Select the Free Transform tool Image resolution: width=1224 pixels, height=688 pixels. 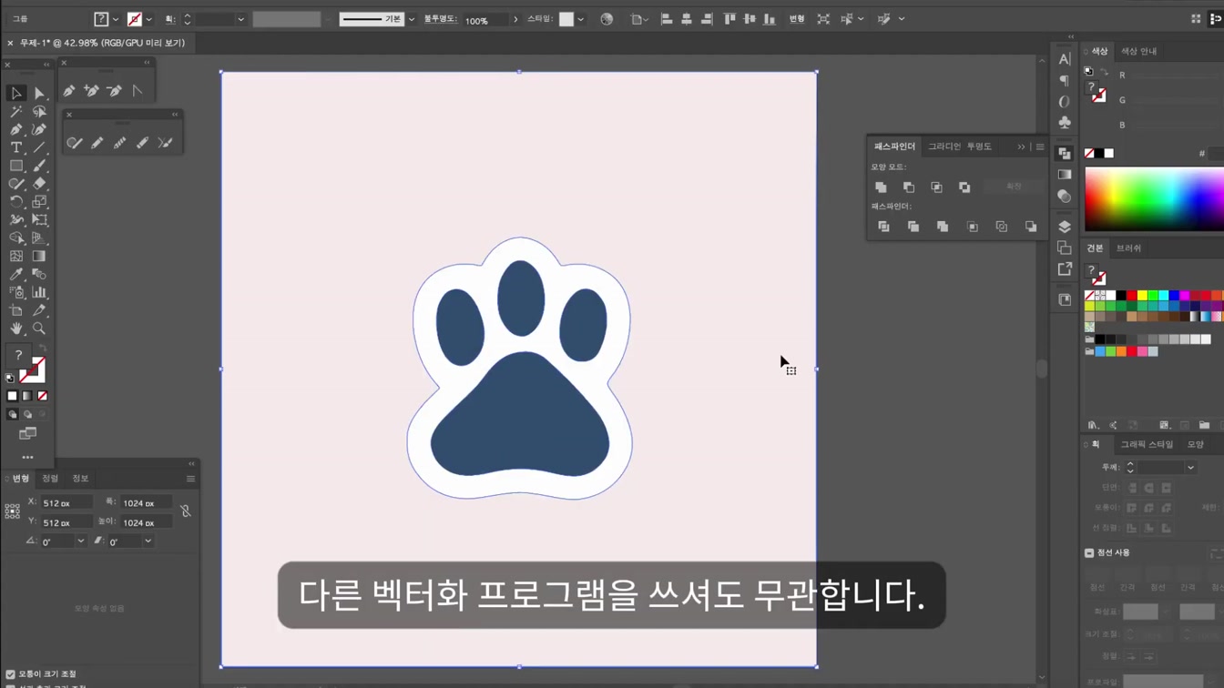click(39, 220)
